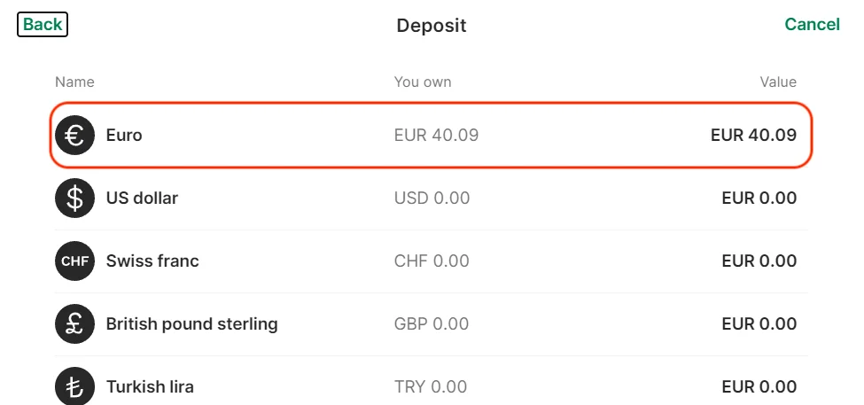Go back using the Back button
The width and height of the screenshot is (864, 405).
pyautogui.click(x=43, y=25)
